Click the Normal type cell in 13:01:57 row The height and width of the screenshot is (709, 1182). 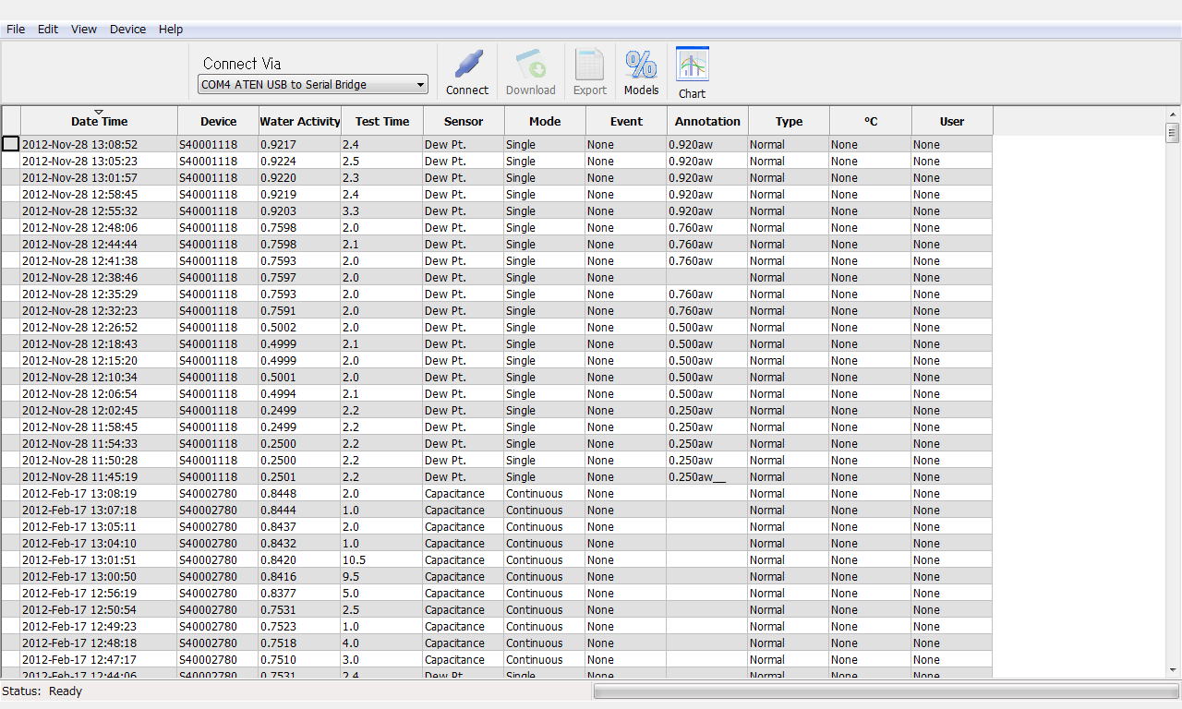(789, 178)
